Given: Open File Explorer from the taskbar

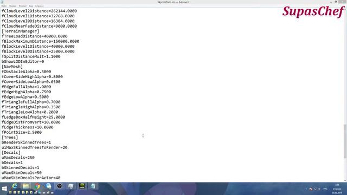Looking at the screenshot, I should click(x=25, y=186).
